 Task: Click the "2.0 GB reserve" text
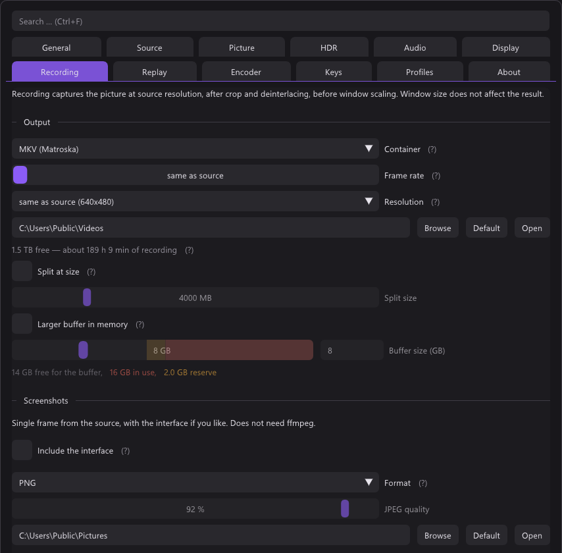pos(190,372)
